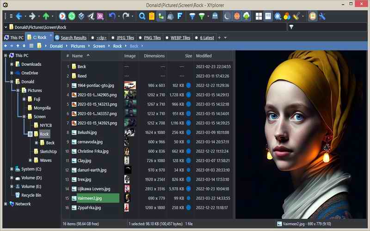Screen dimensions: 370x231
Task: Open the PNG Tiles tab
Action: point(152,37)
